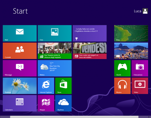Click the Luca user account picture
The image size is (151, 118).
pos(145,11)
